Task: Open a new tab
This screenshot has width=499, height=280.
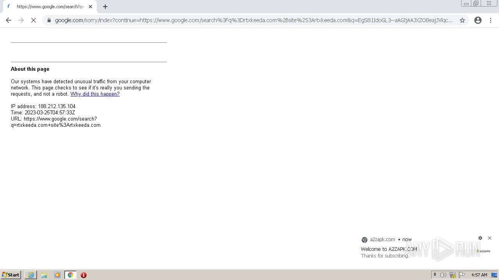Action: pyautogui.click(x=105, y=7)
